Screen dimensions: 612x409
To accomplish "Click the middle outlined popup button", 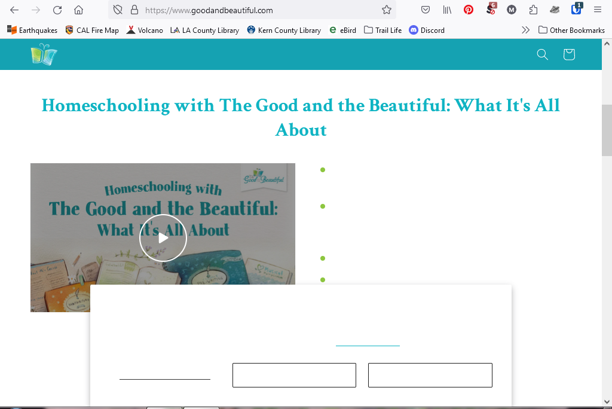I will point(294,375).
